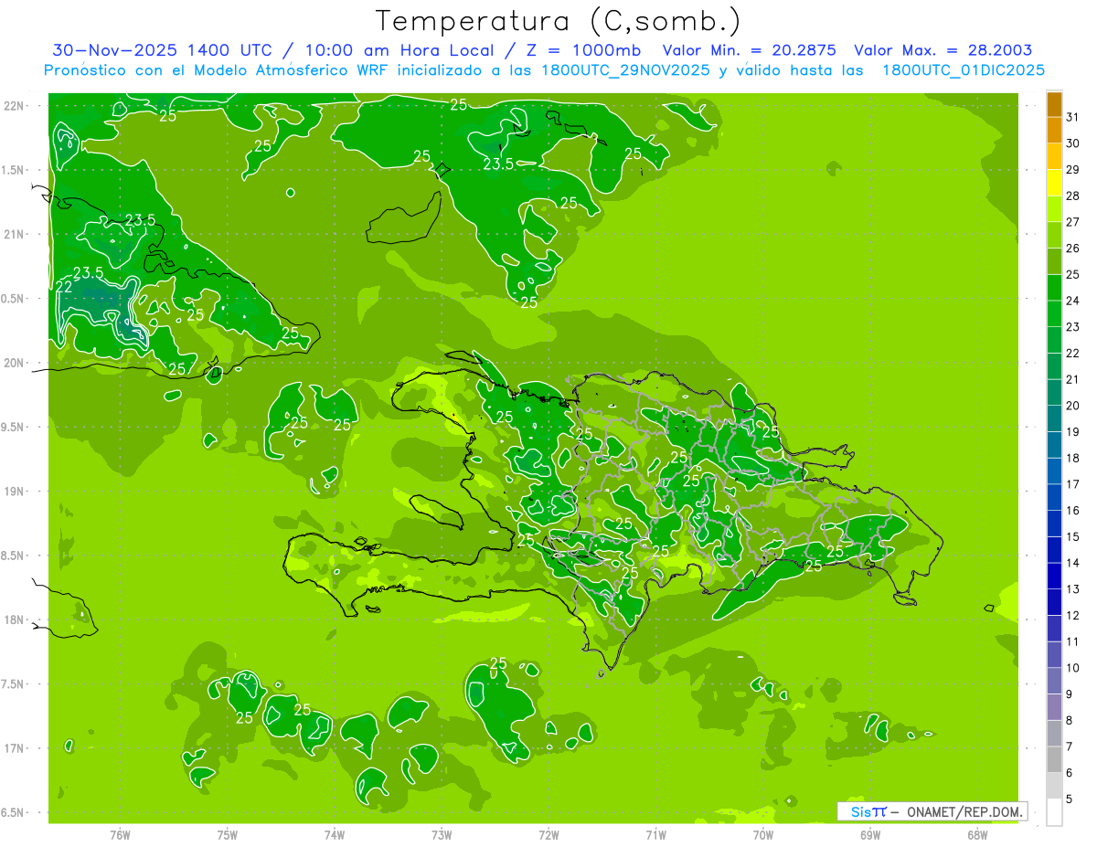Click the legend value "15"
Image resolution: width=1097 pixels, height=847 pixels.
coord(1072,537)
